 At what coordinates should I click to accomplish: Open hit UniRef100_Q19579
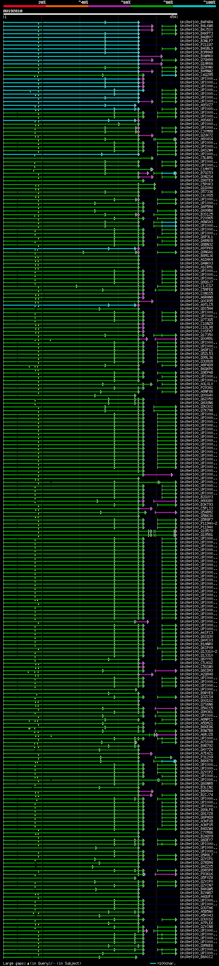tap(196, 531)
